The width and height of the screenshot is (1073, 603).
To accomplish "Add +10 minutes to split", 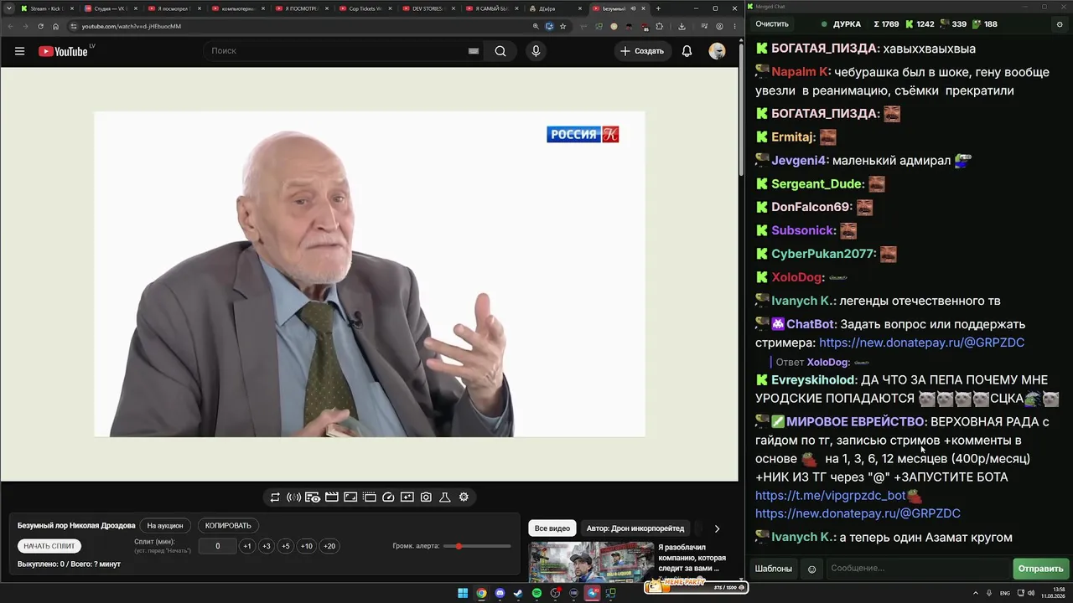I will click(307, 546).
